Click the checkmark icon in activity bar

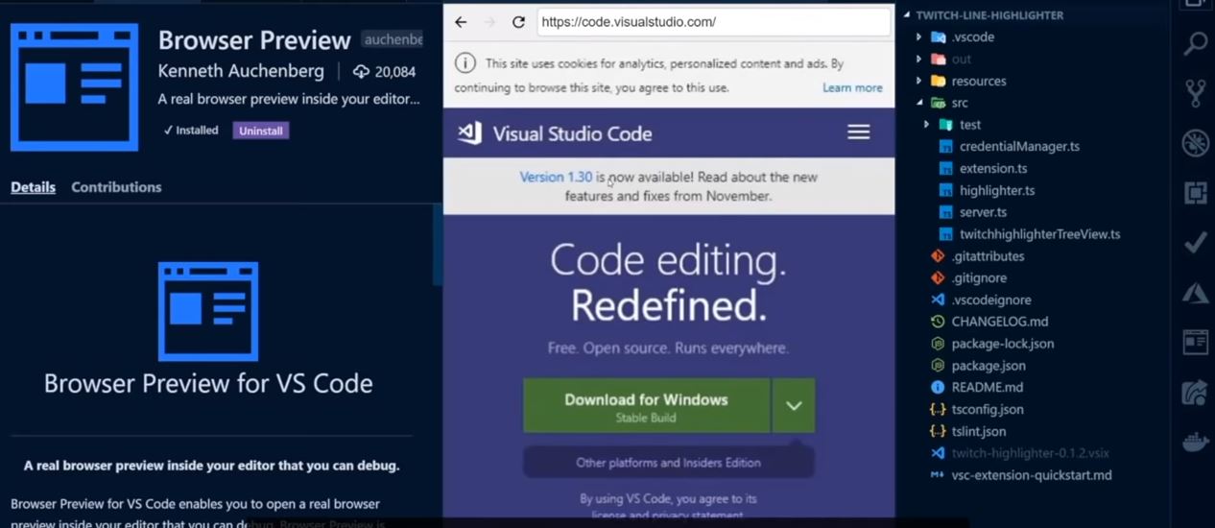click(x=1195, y=243)
